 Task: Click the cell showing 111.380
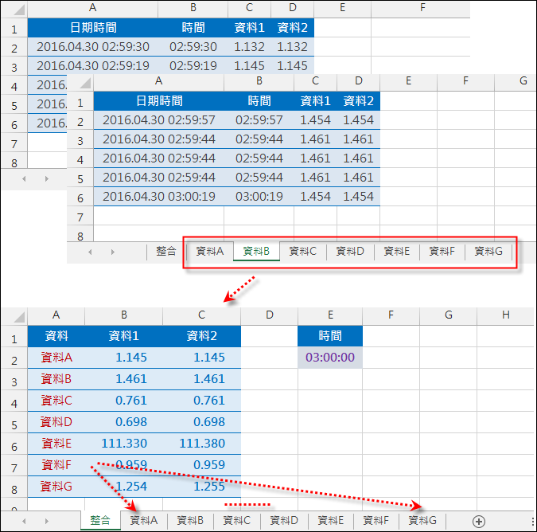[202, 444]
